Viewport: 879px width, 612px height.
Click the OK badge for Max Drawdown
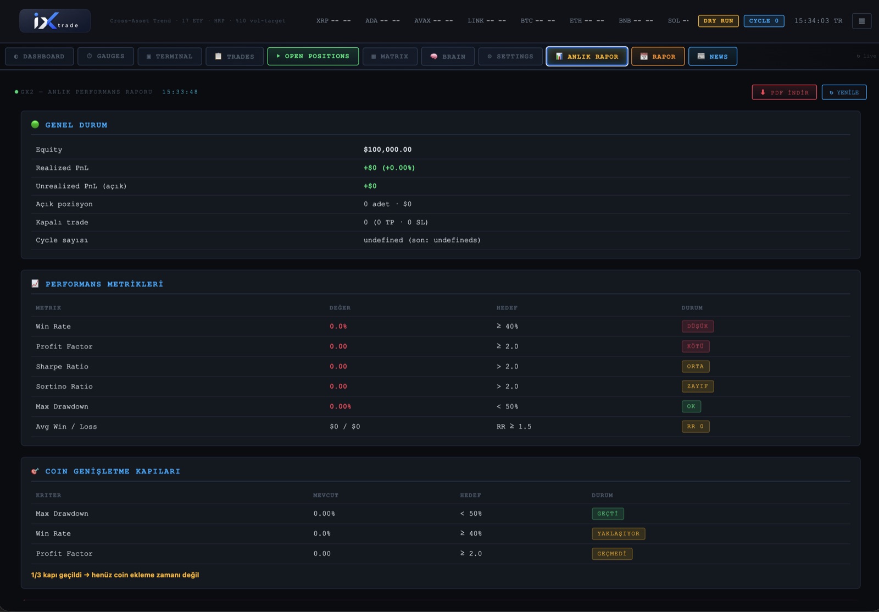(691, 406)
